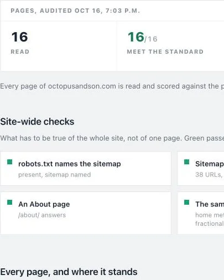Image resolution: width=224 pixels, height=280 pixels.
Task: Click the READ label under 16
Action: click(20, 52)
